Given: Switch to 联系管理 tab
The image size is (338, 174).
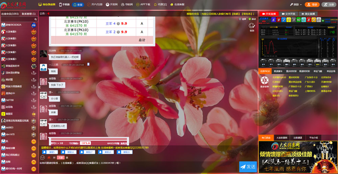Looking at the screenshot, I should click(x=28, y=14).
